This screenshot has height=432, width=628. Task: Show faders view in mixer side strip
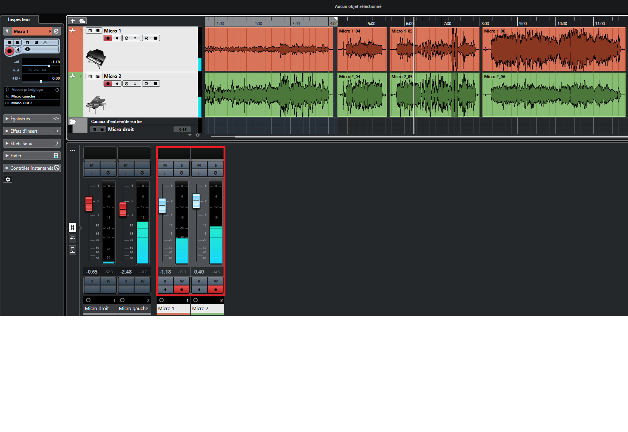pos(73,227)
